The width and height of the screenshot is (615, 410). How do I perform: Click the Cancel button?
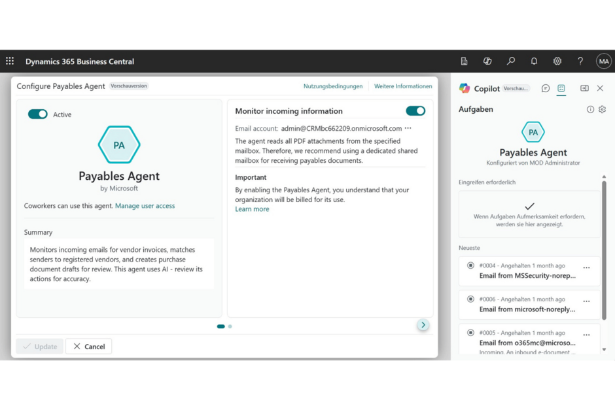(89, 347)
